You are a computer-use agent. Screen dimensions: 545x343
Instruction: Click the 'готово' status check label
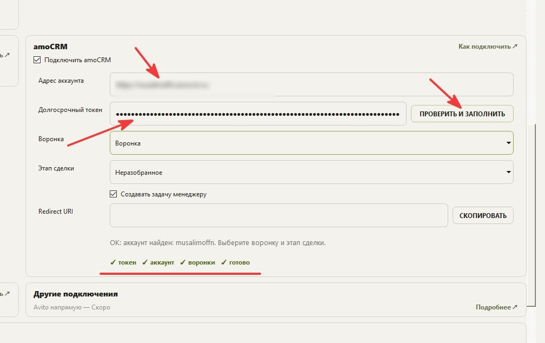coord(235,262)
